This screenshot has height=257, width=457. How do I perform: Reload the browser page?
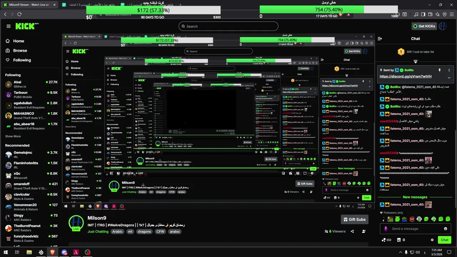(19, 14)
